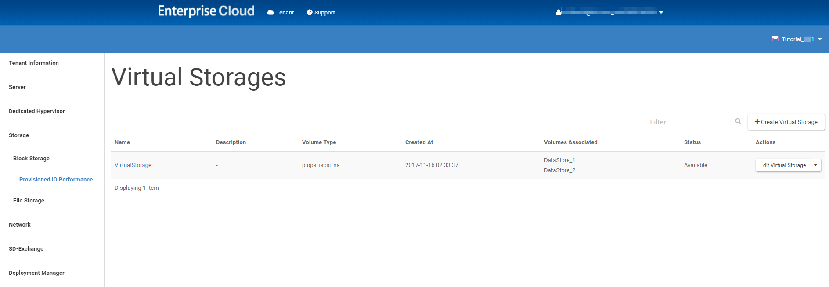Open Dedicated Hypervisor sidebar section
Screen dimensions: 829x287
[x=37, y=111]
